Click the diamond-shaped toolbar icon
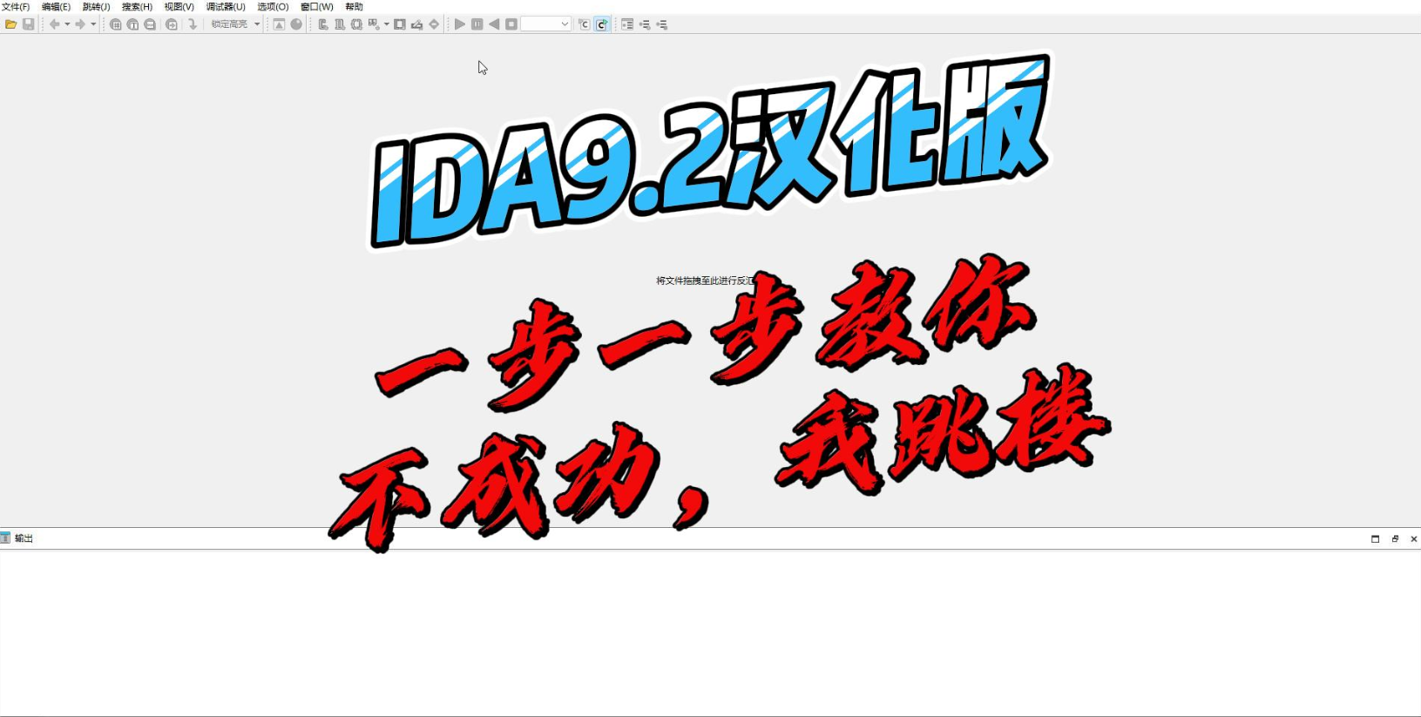1421x717 pixels. (434, 24)
